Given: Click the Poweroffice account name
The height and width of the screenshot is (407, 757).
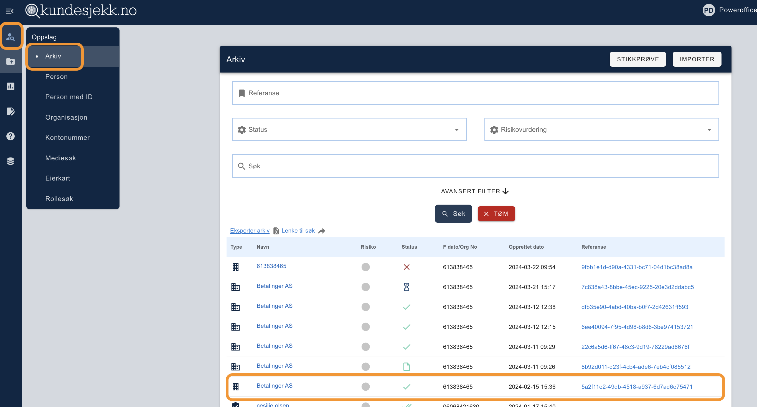Looking at the screenshot, I should 738,10.
